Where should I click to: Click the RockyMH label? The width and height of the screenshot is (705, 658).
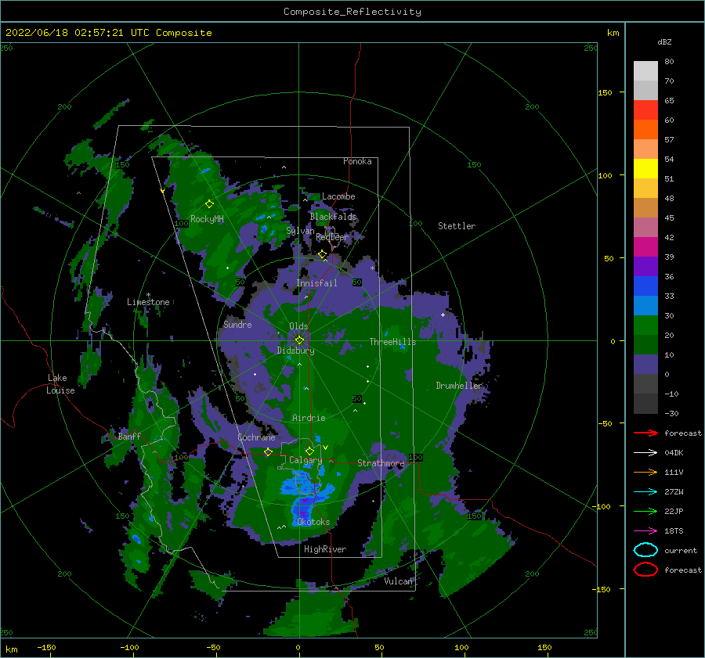click(x=207, y=219)
